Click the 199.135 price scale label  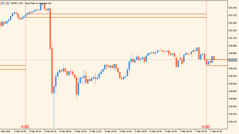233,122
